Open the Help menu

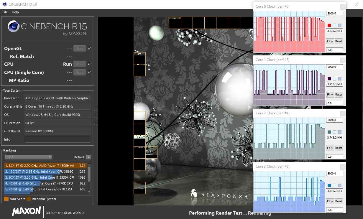[15, 12]
